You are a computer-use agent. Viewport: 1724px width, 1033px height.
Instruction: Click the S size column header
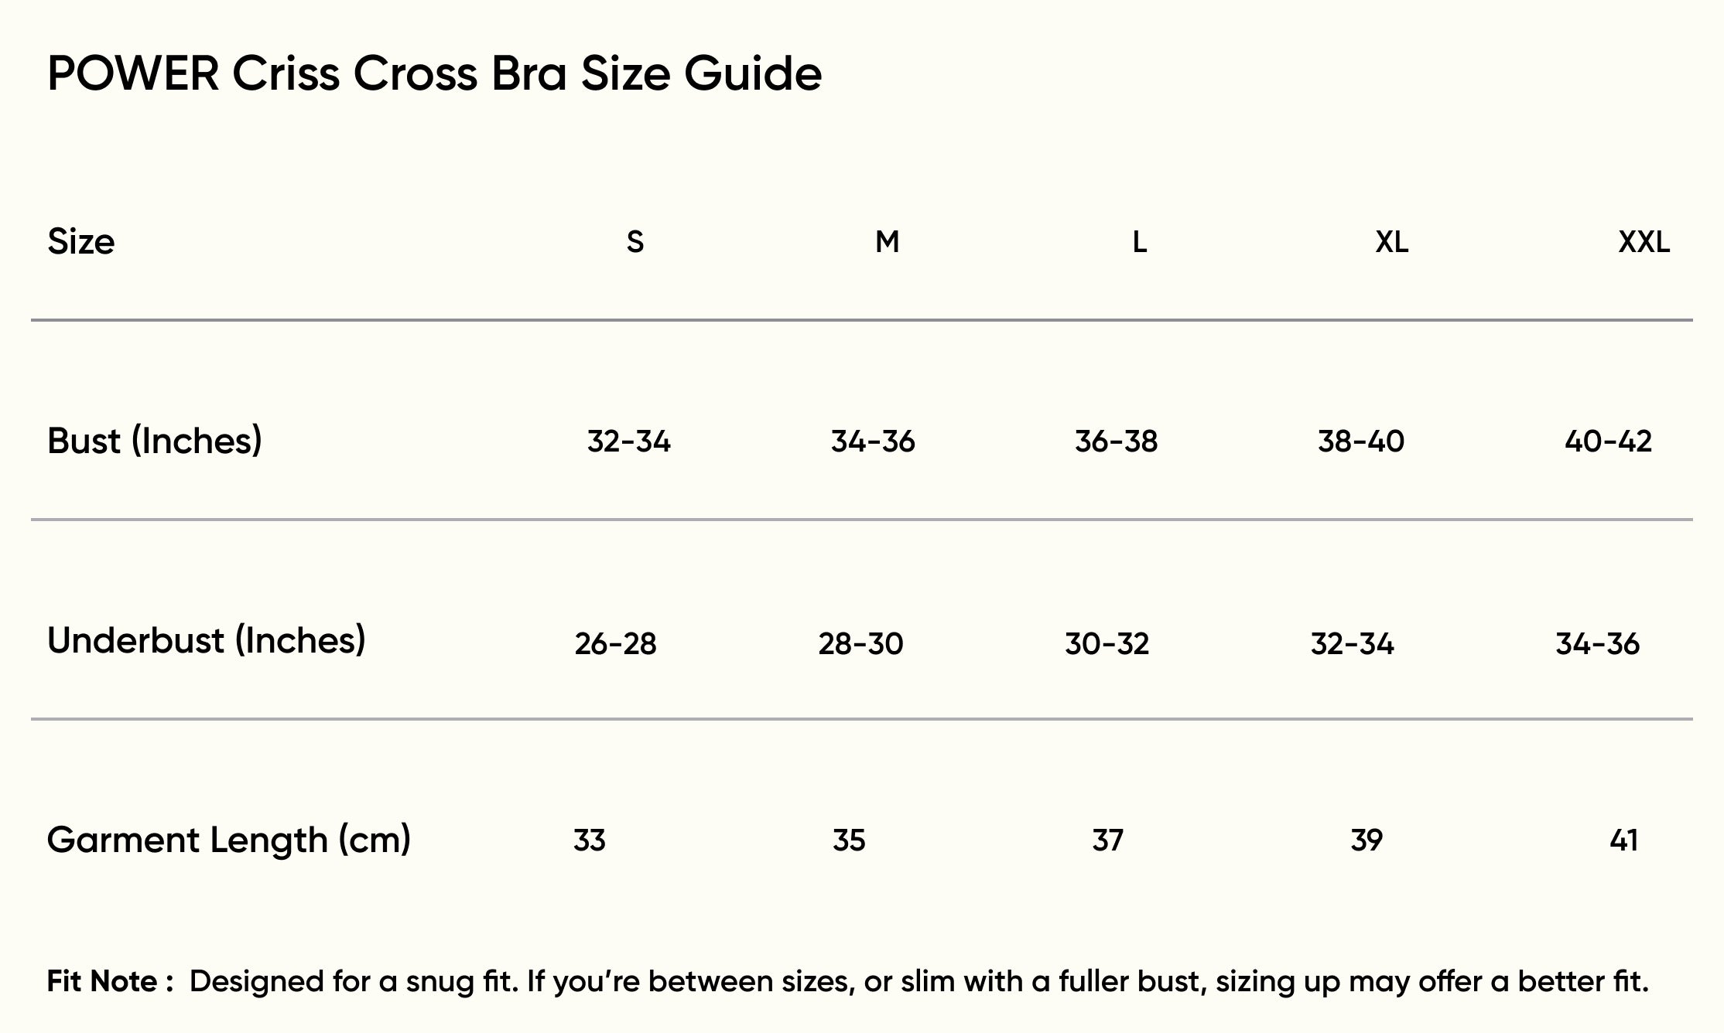pyautogui.click(x=635, y=242)
